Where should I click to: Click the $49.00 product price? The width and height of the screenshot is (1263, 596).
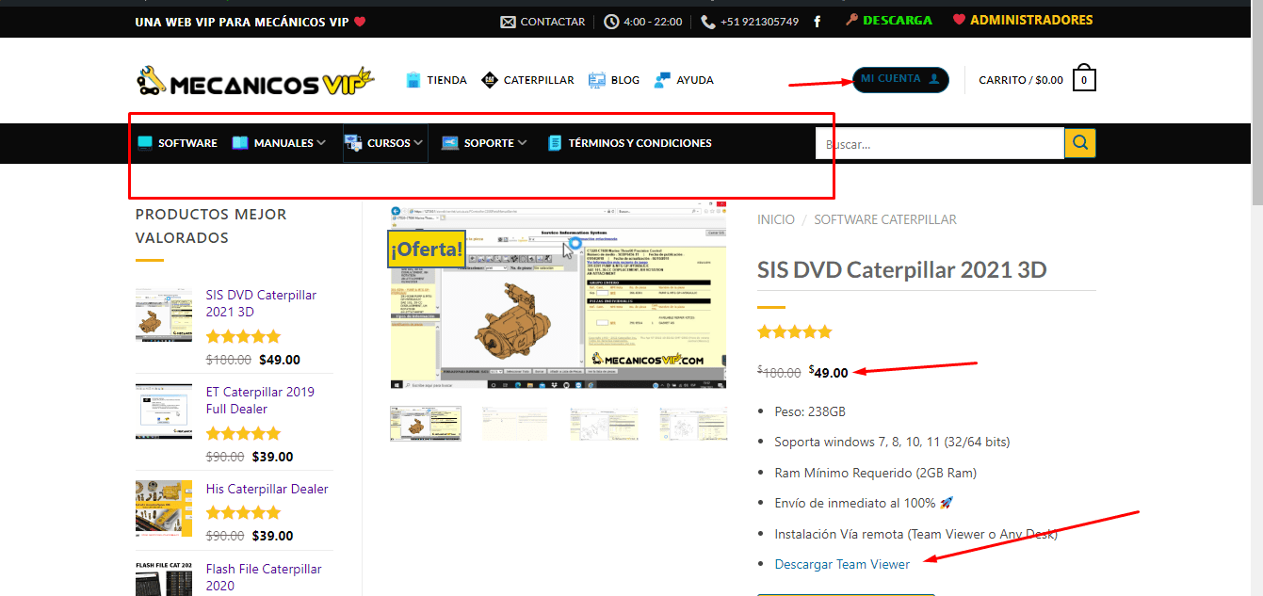tap(829, 372)
